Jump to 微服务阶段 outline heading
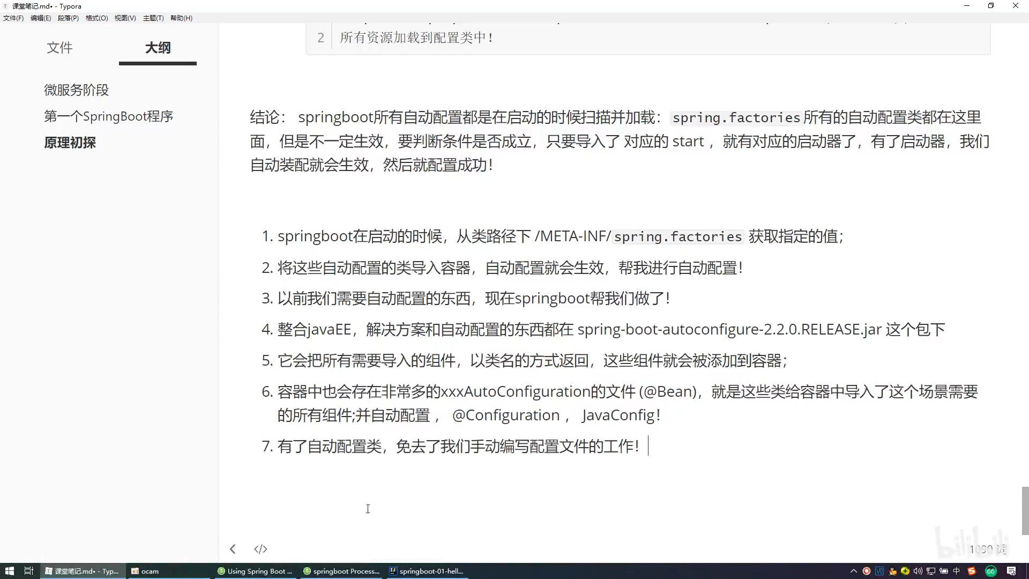The image size is (1029, 579). click(x=76, y=90)
